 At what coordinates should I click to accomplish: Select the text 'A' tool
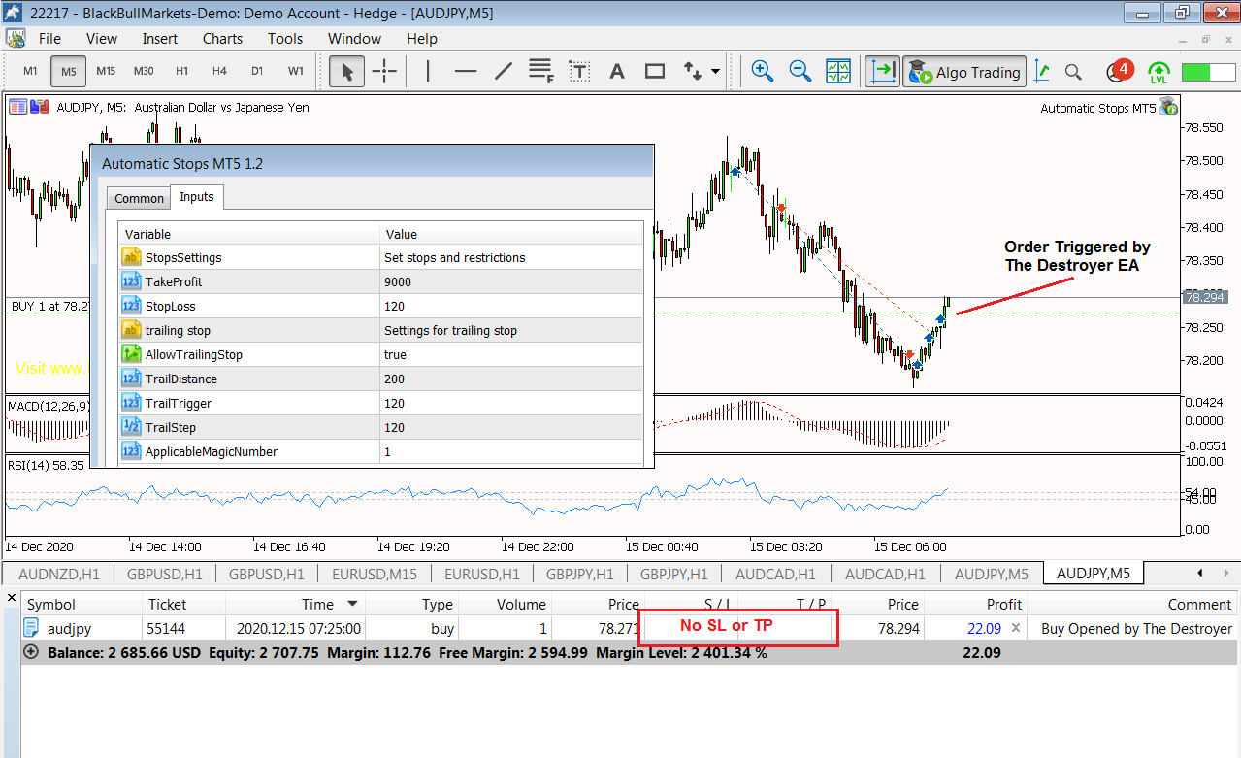(617, 71)
